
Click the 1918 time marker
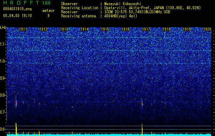pyautogui.click(x=166, y=29)
